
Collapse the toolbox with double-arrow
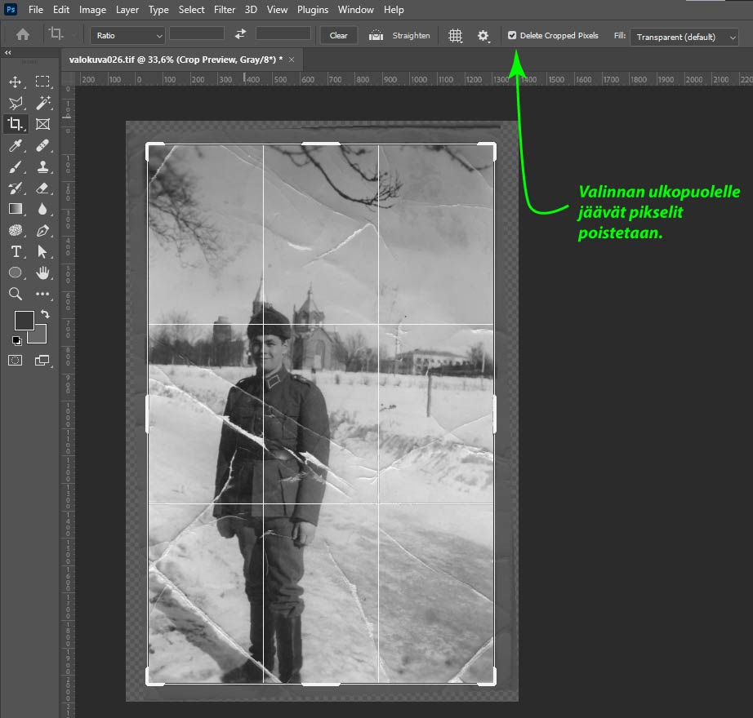[7, 53]
